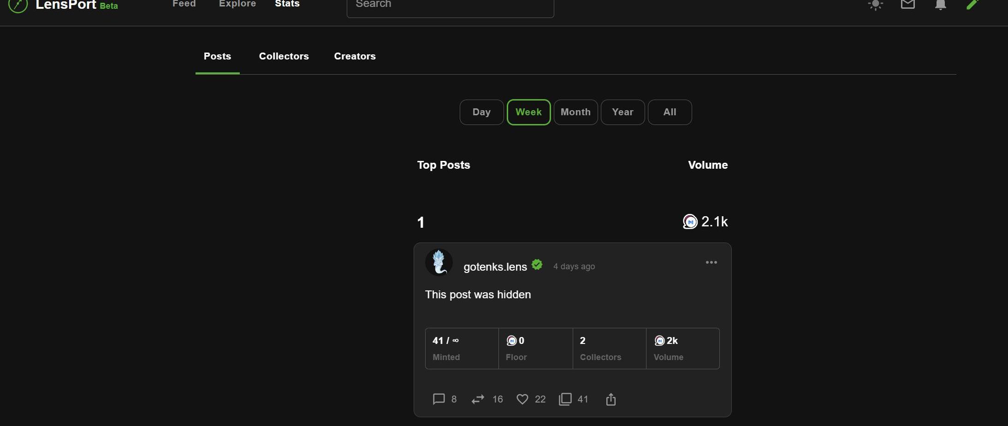Select the Day time range filter

(481, 112)
